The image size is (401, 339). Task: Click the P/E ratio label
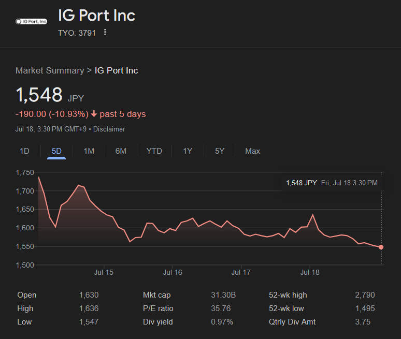pos(158,308)
